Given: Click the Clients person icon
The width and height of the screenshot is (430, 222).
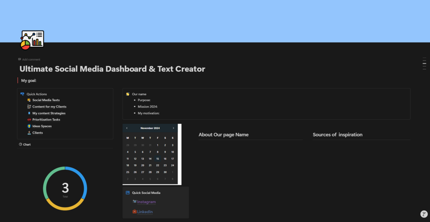Looking at the screenshot, I should pyautogui.click(x=29, y=133).
